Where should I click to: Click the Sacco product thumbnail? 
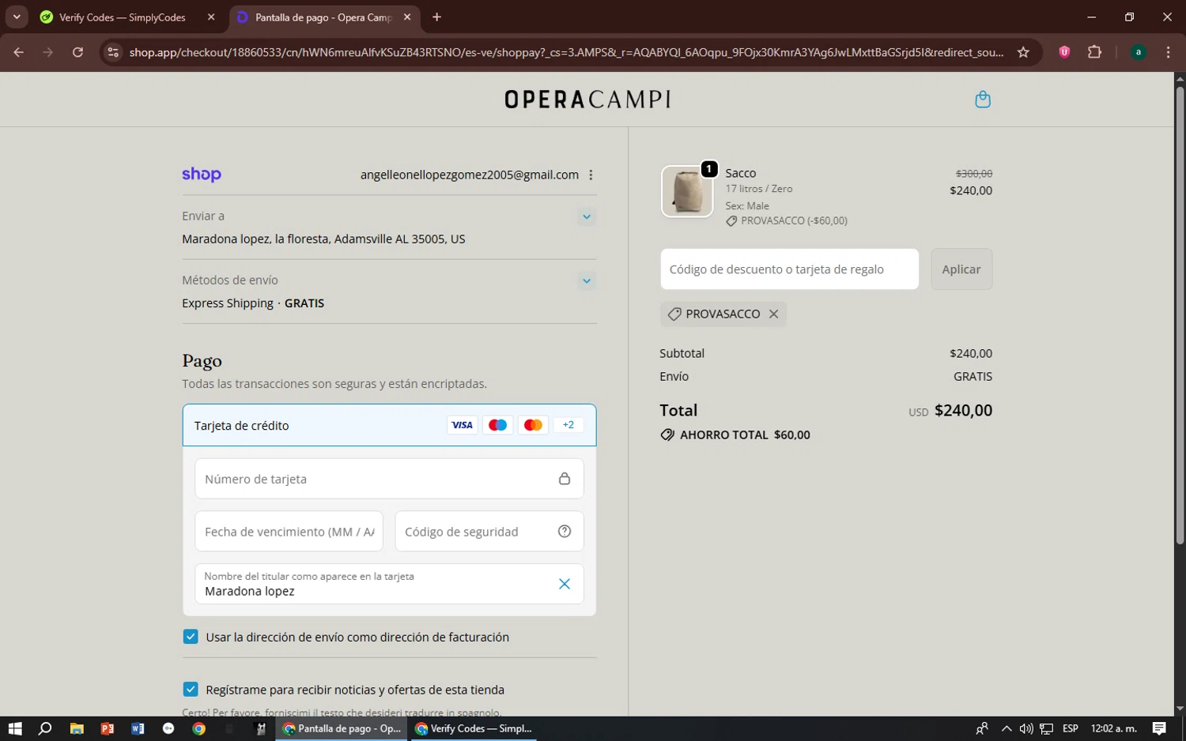687,191
